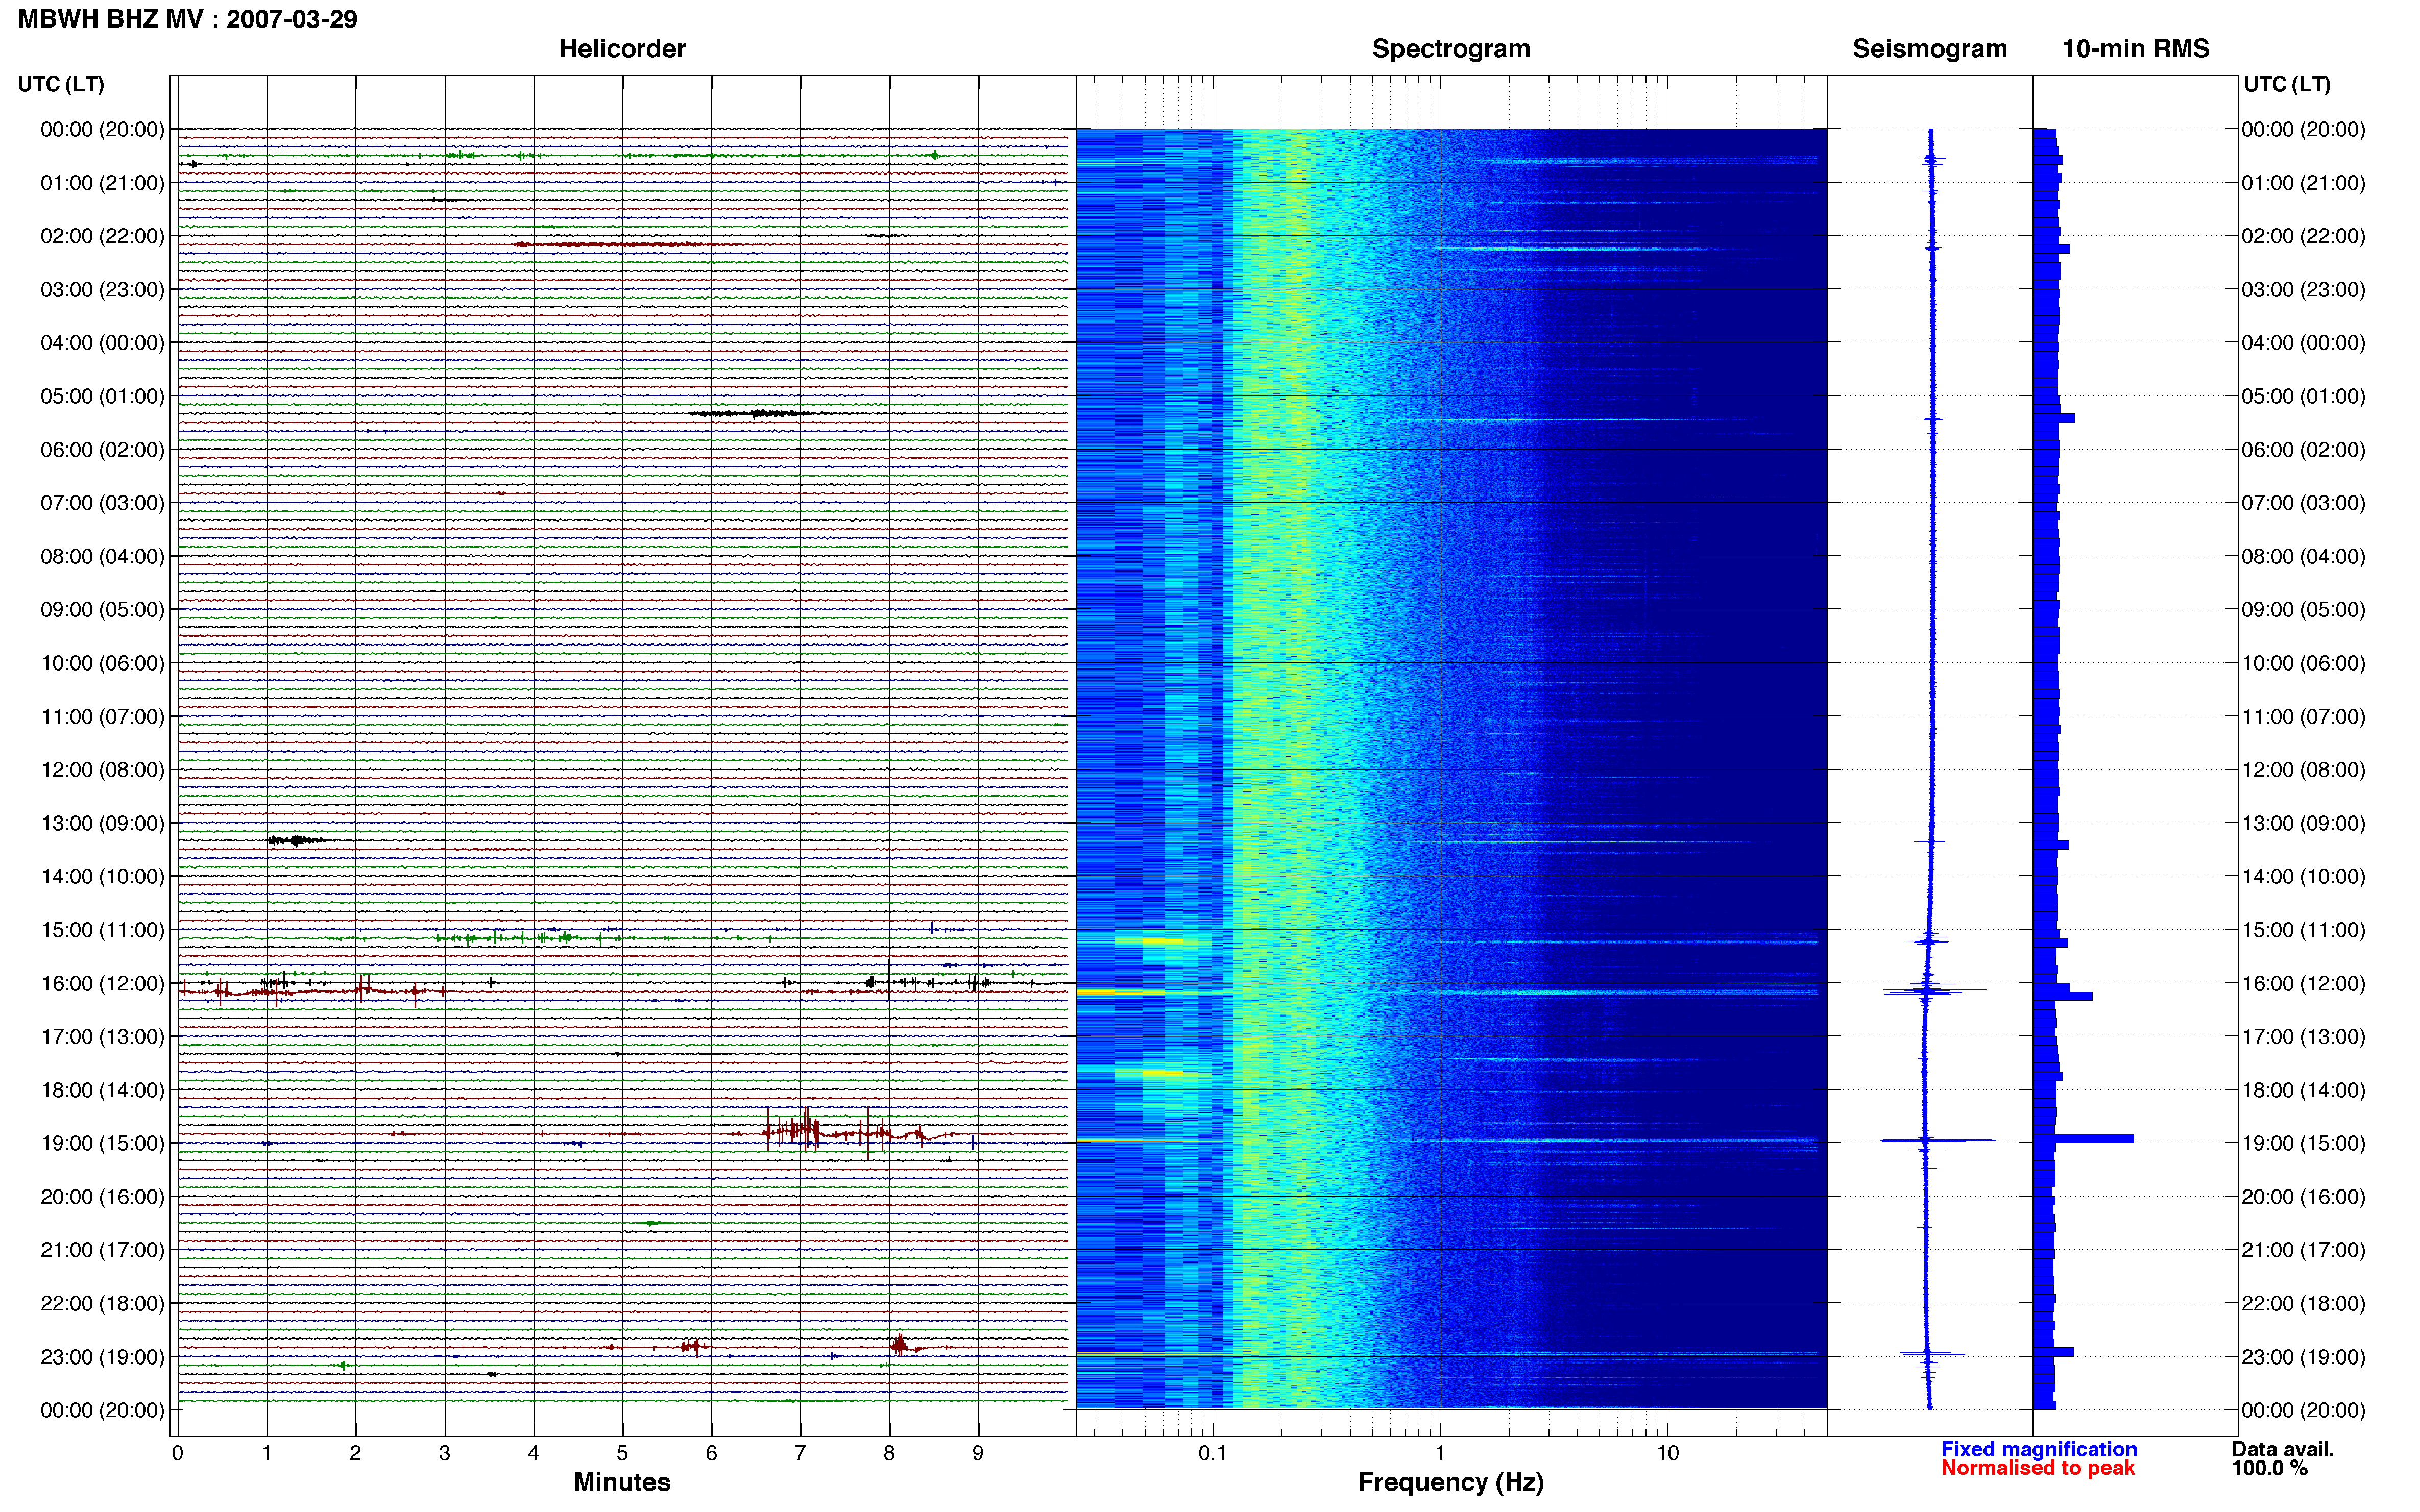Click the left '16:00 (12:00)' time label
2420x1512 pixels.
point(102,983)
